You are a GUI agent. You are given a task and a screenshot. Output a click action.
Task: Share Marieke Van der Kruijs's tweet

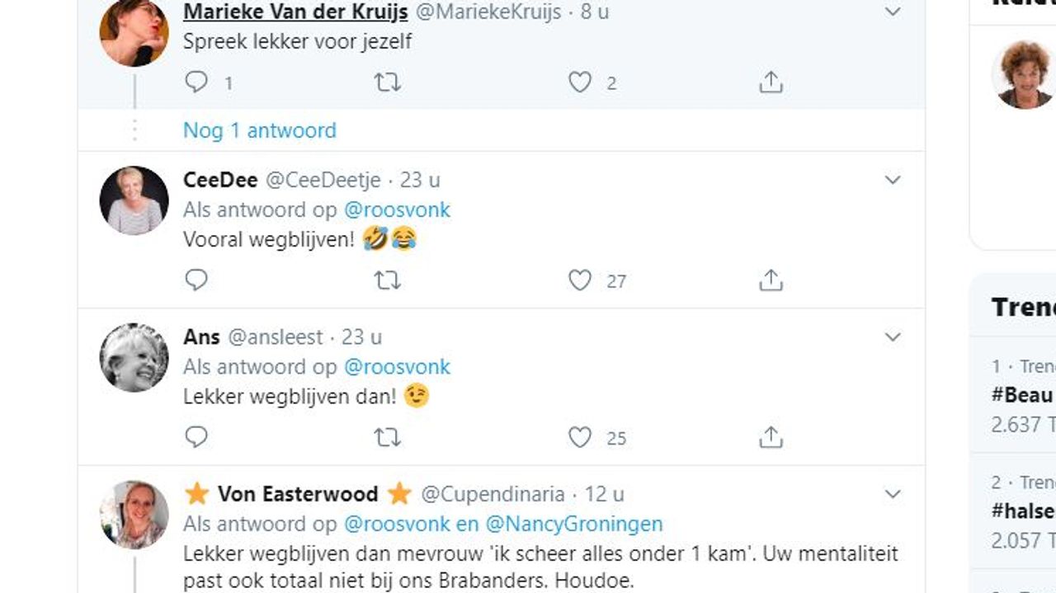click(x=771, y=81)
